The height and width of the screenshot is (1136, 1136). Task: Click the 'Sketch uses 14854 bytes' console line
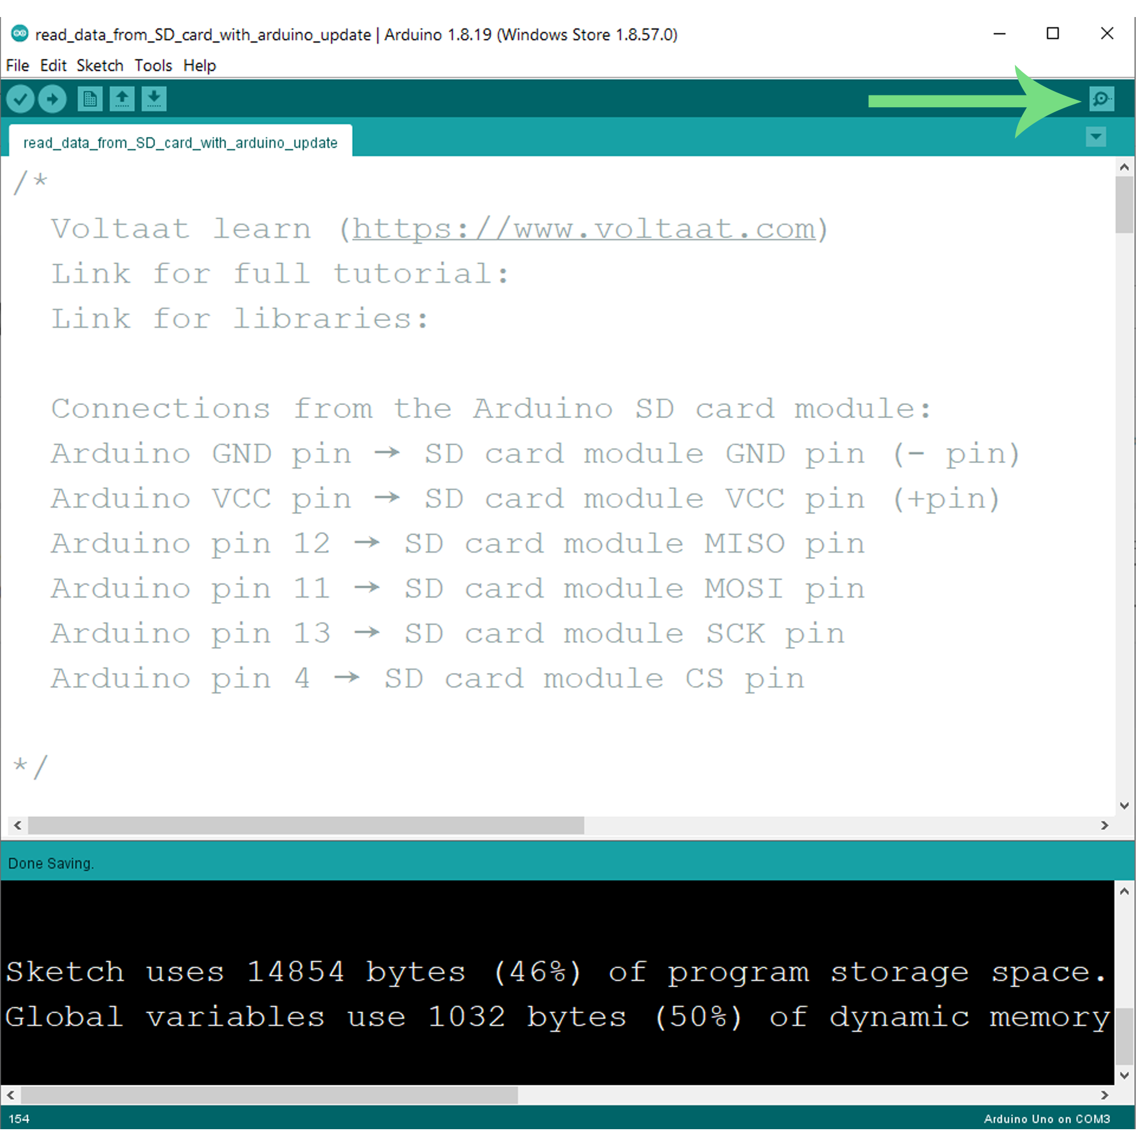556,972
